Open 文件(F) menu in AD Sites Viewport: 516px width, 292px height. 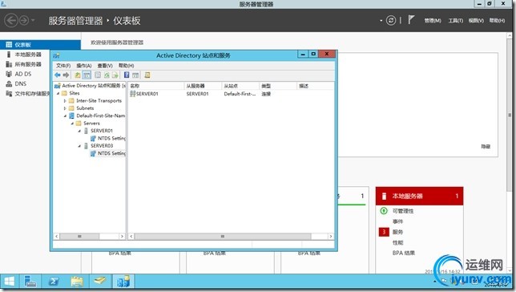click(x=63, y=66)
